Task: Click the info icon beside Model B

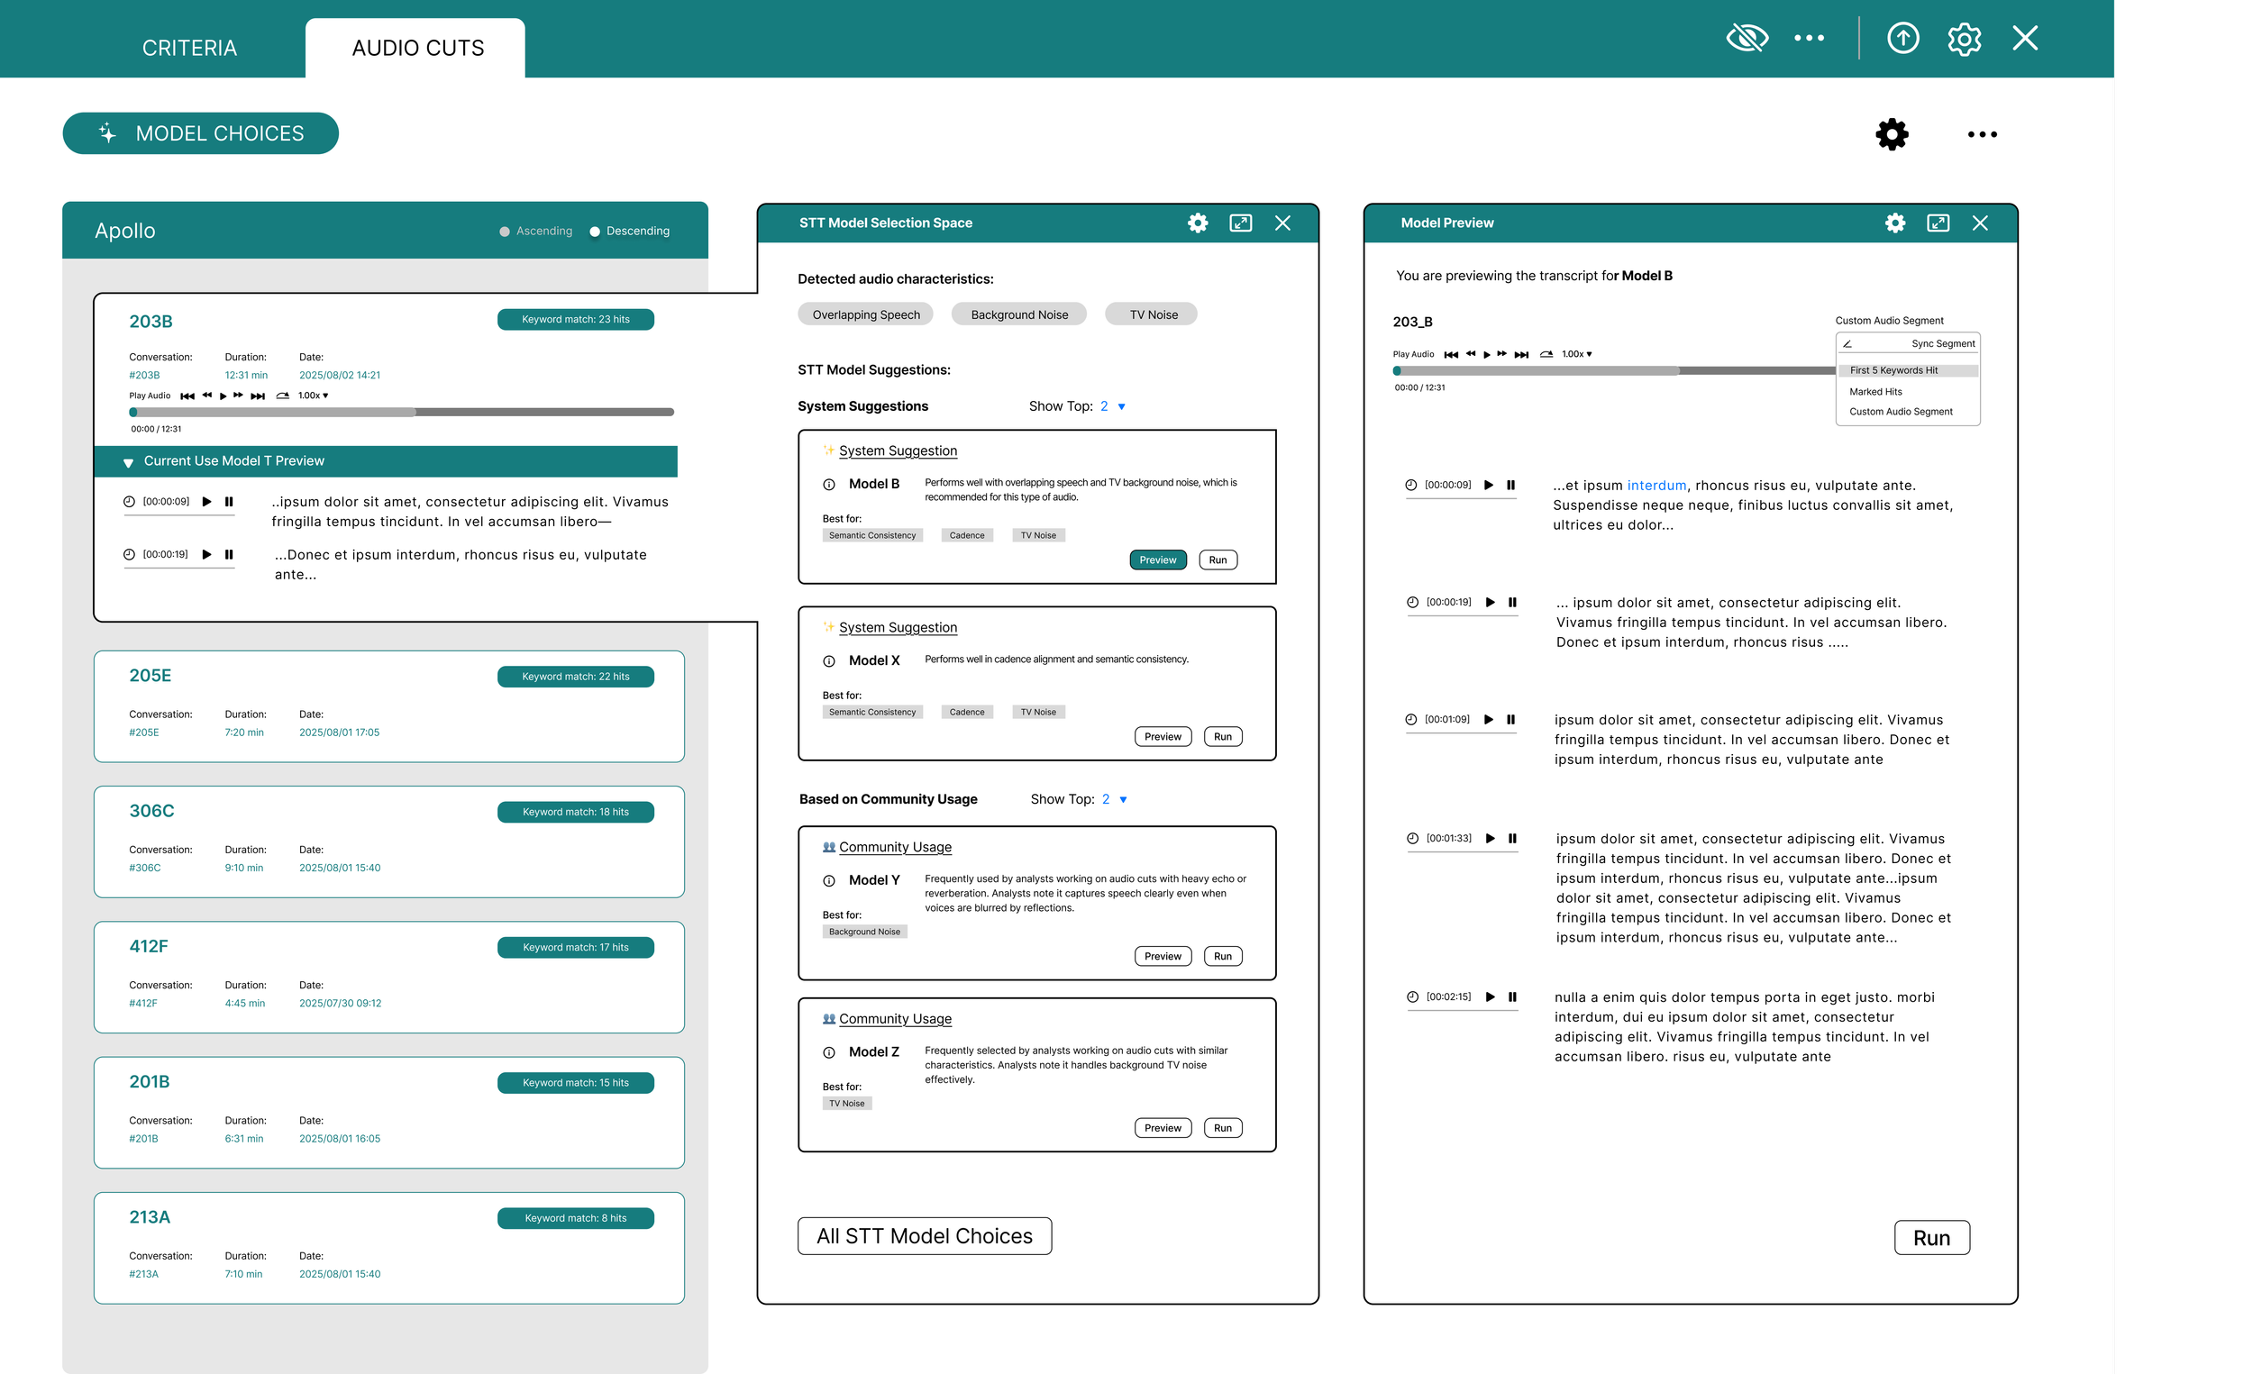Action: click(x=828, y=485)
